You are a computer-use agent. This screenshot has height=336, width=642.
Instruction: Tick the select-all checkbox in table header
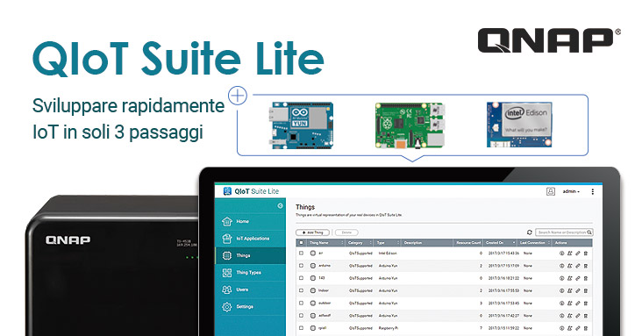pyautogui.click(x=302, y=243)
